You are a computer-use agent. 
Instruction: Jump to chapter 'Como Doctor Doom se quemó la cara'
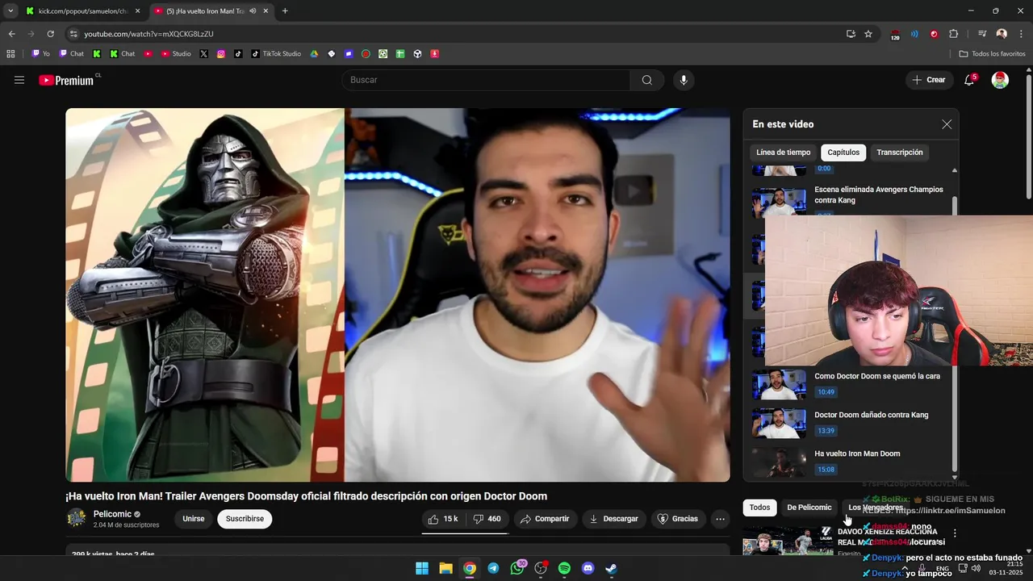(x=877, y=376)
